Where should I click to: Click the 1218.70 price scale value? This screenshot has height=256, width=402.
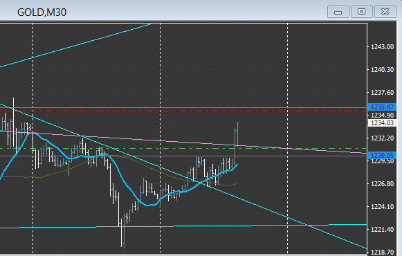pyautogui.click(x=382, y=252)
